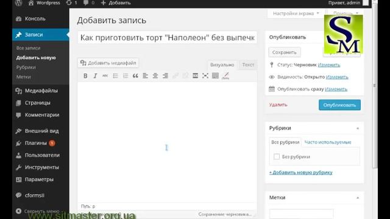Insert a bulleted list
The image size is (390, 219).
pos(115,75)
